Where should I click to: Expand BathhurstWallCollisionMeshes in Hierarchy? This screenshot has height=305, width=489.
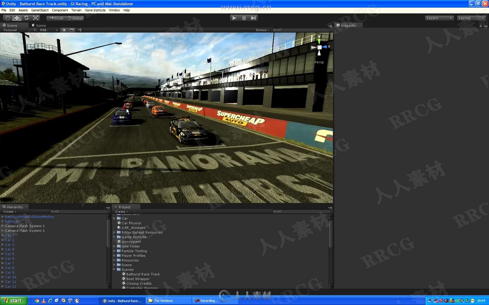[x=2, y=217]
